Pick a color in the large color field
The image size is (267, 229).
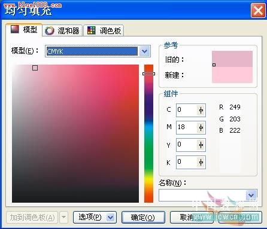pyautogui.click(x=75, y=133)
